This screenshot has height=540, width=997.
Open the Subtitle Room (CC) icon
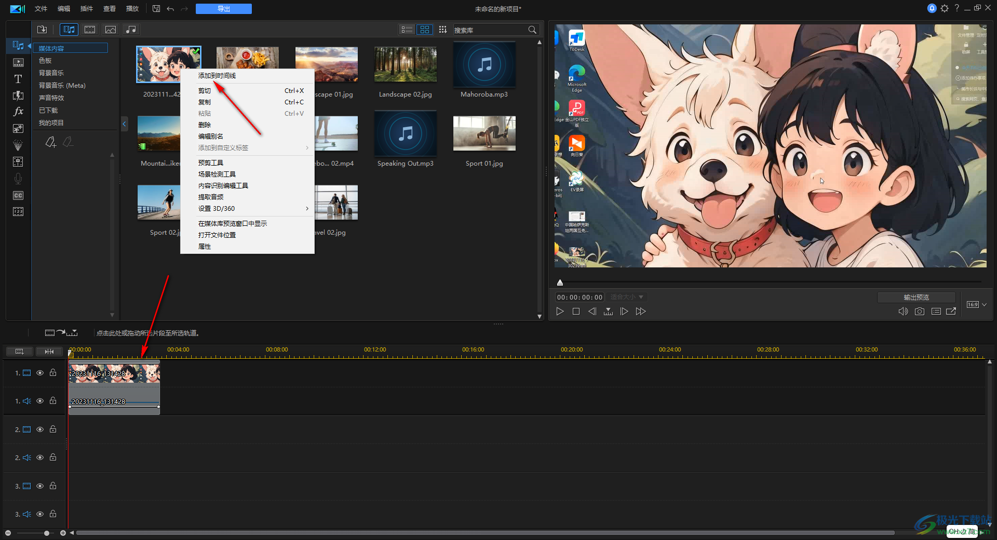tap(18, 195)
